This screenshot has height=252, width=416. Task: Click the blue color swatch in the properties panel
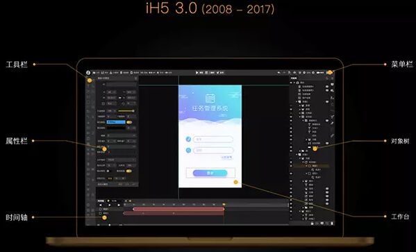coord(116,122)
